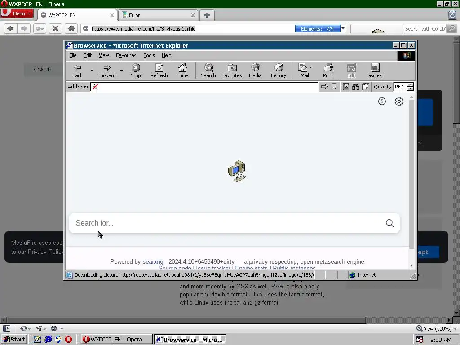
Task: Click the Stop icon in IE toolbar
Action: (136, 71)
